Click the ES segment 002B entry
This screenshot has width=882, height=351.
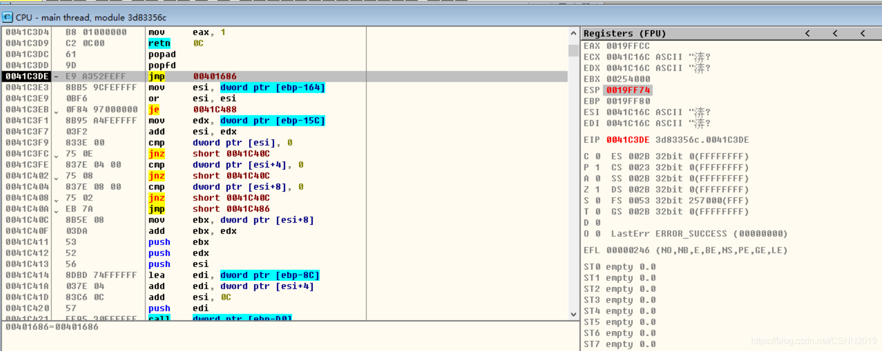coord(680,156)
